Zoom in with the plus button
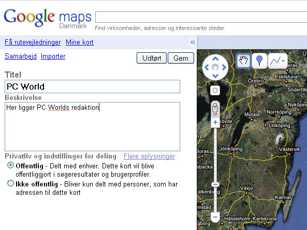The width and height of the screenshot is (307, 230). (215, 122)
